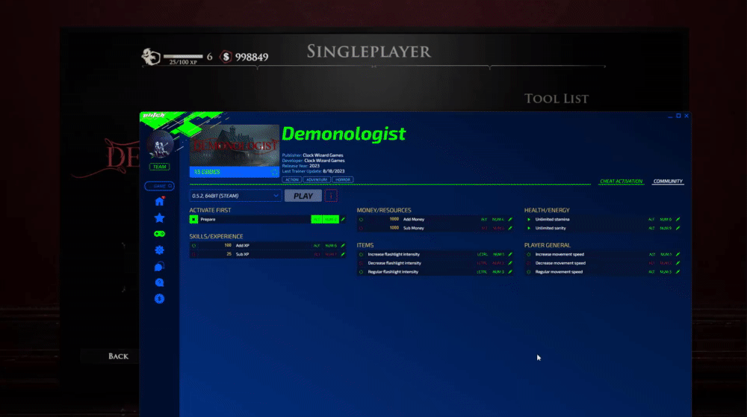Activate the Sub XP cheat

click(193, 254)
